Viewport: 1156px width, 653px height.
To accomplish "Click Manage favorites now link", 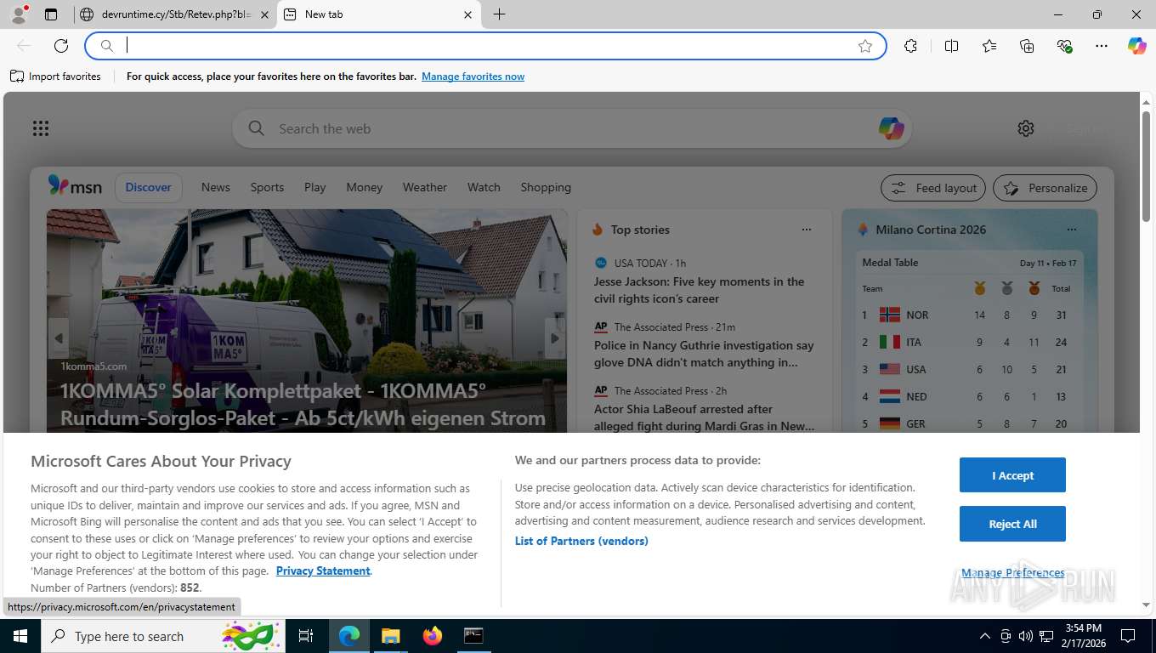I will coord(473,77).
